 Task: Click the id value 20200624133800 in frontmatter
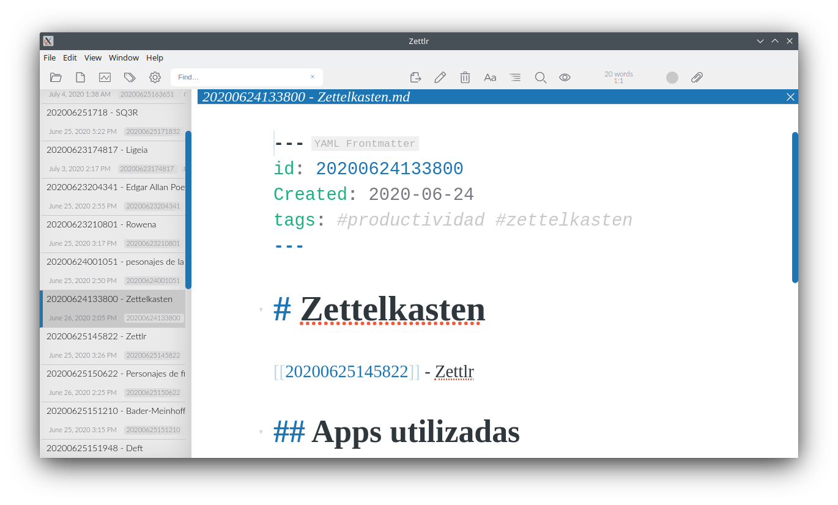coord(390,169)
